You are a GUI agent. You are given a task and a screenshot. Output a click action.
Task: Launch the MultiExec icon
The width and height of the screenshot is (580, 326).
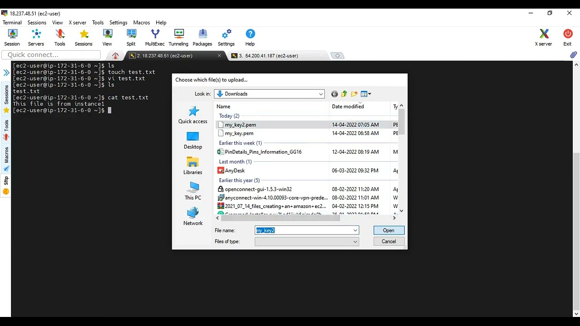point(155,38)
